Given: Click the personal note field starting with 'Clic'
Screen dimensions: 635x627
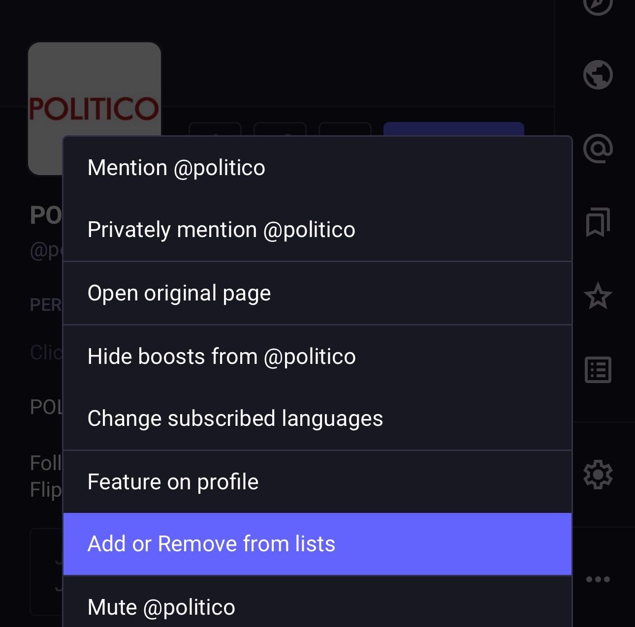Looking at the screenshot, I should 46,353.
